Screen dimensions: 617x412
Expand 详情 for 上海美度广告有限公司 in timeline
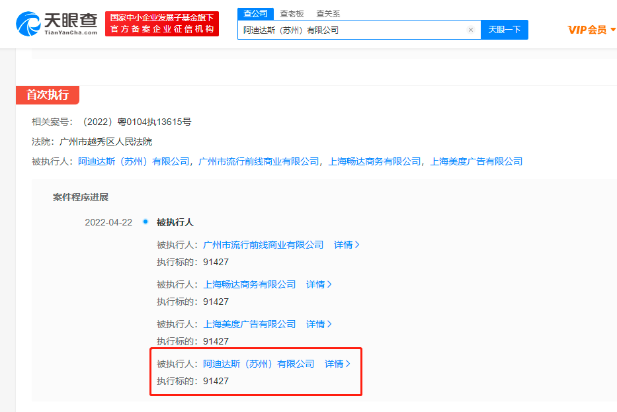coord(319,324)
